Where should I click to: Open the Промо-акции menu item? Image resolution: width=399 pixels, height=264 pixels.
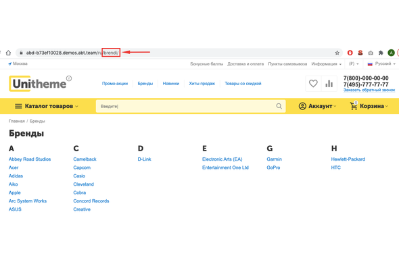[x=115, y=83]
